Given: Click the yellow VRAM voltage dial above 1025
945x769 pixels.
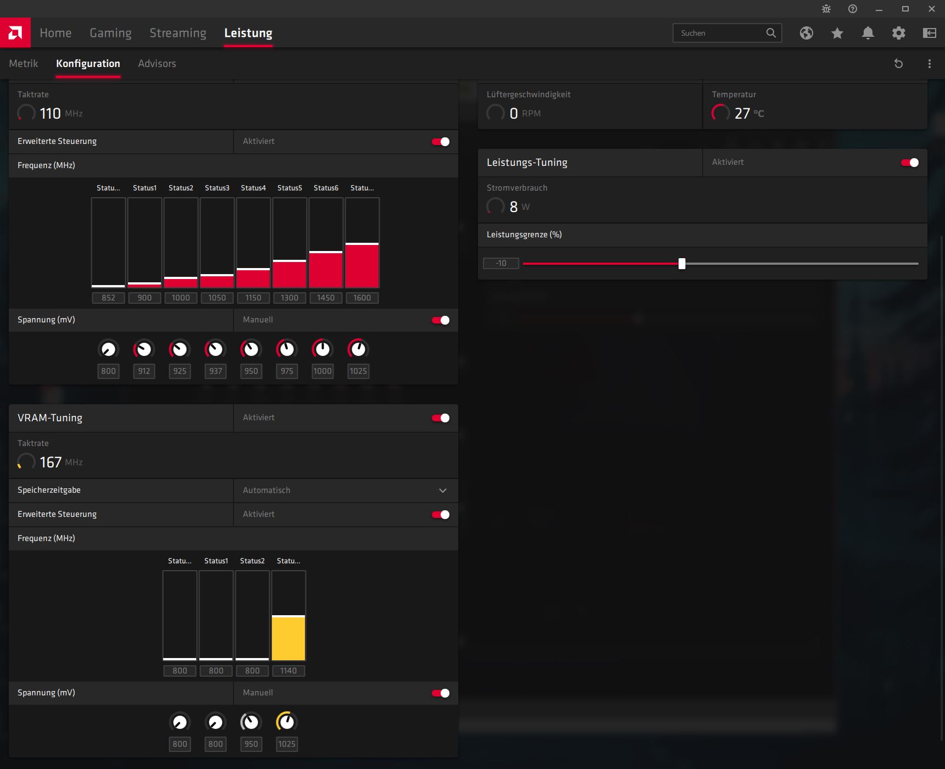Looking at the screenshot, I should pyautogui.click(x=287, y=722).
